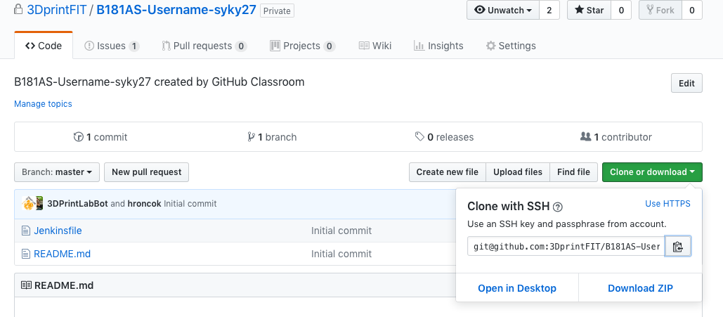The image size is (723, 317).
Task: View the 1 branch list
Action: [272, 137]
